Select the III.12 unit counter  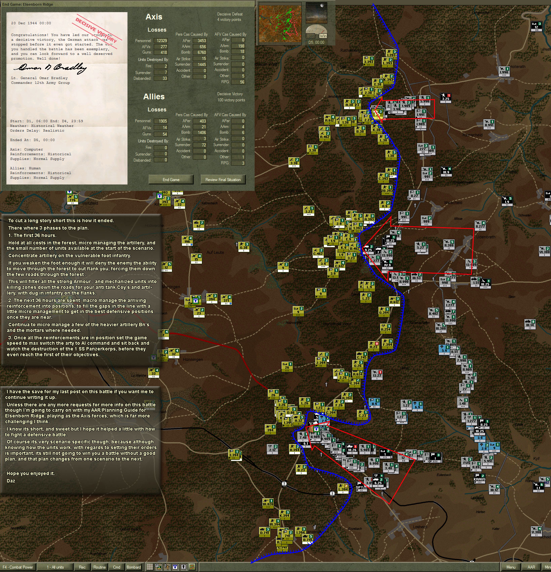494,489
